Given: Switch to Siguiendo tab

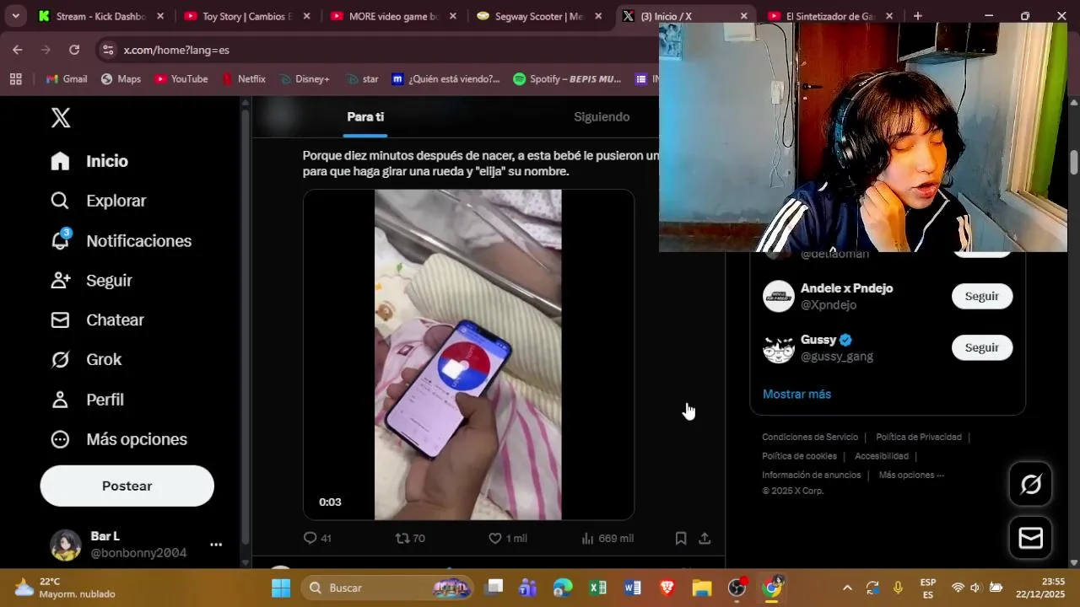Looking at the screenshot, I should pos(602,116).
